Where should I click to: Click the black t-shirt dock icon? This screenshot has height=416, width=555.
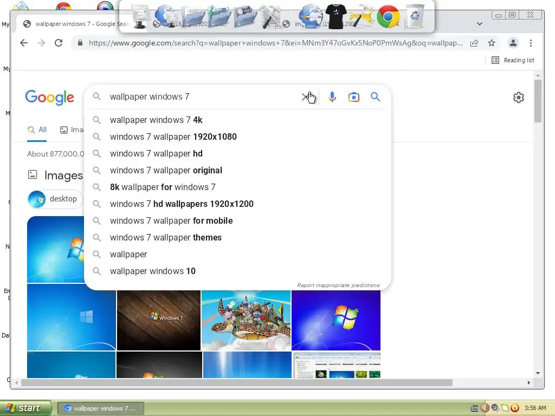(x=335, y=16)
